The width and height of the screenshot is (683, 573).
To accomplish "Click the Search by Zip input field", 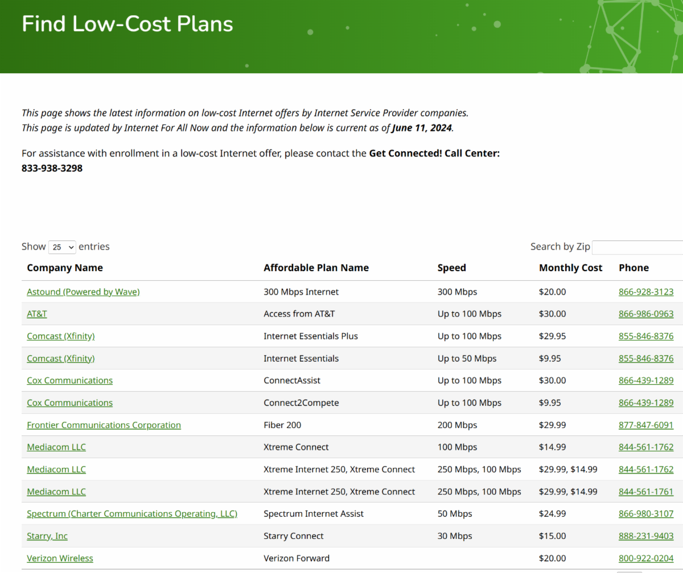I will [636, 247].
